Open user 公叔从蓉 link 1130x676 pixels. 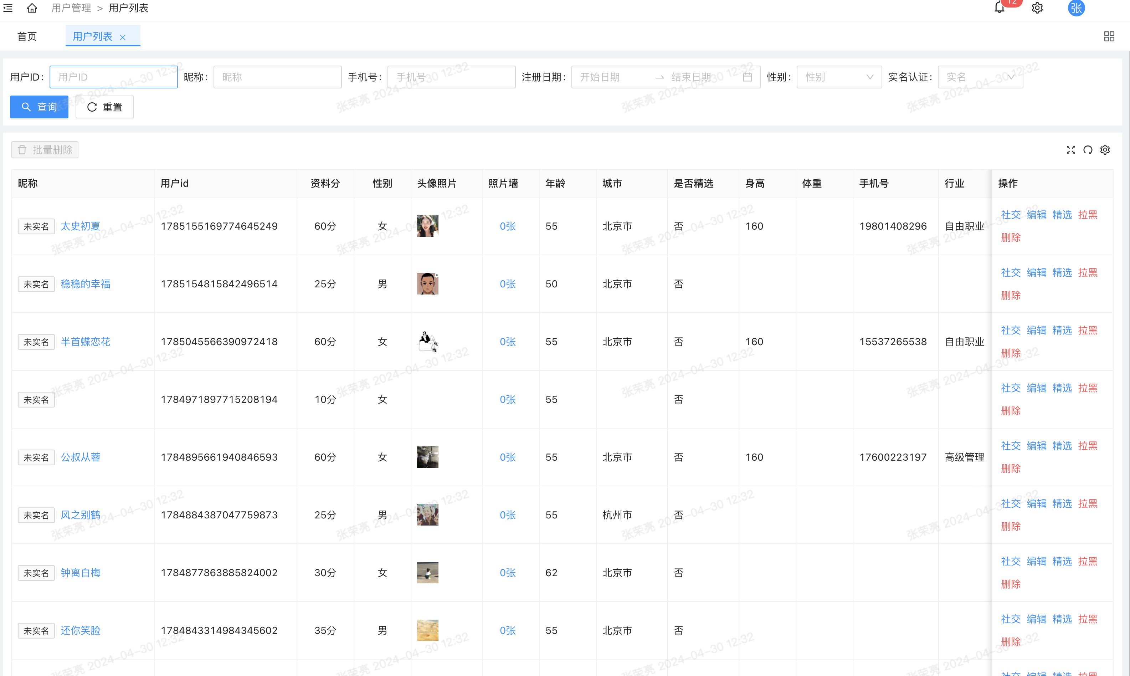(81, 457)
